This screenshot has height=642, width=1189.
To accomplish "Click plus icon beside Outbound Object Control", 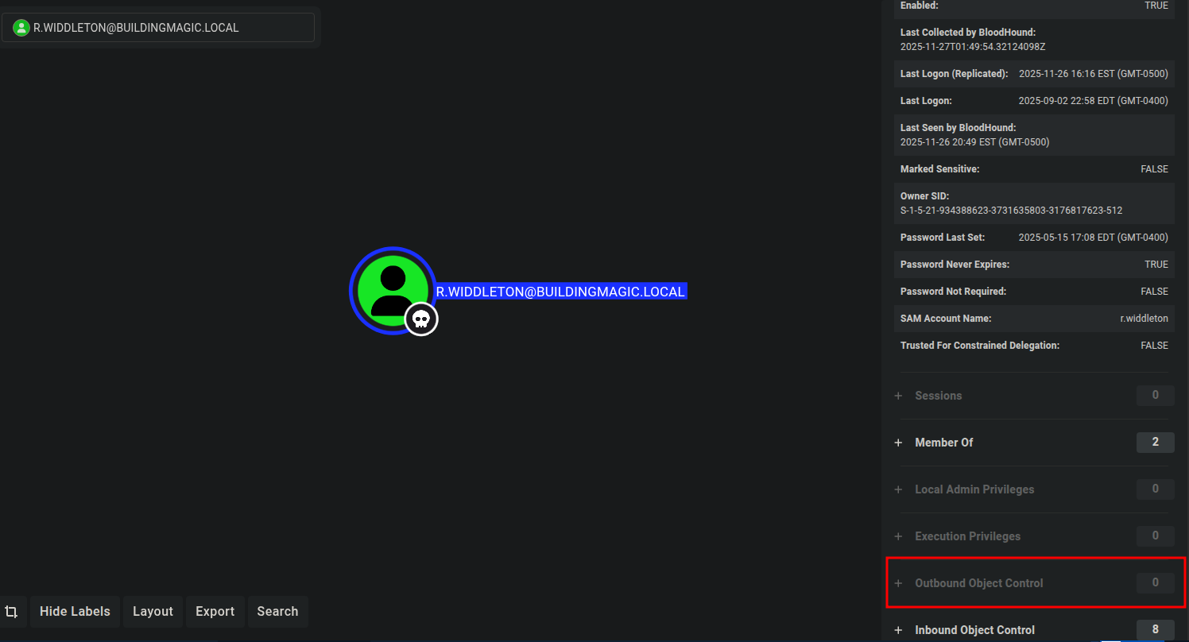I will 898,583.
